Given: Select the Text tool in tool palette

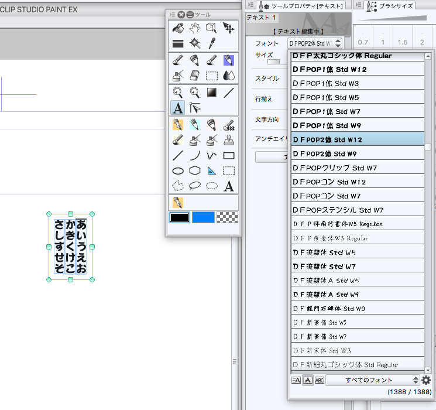Looking at the screenshot, I should [x=178, y=108].
